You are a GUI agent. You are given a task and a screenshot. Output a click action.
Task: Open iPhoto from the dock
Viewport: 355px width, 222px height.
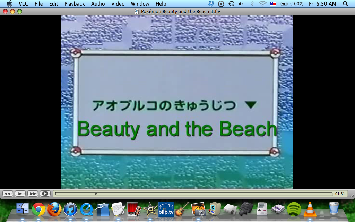click(198, 209)
